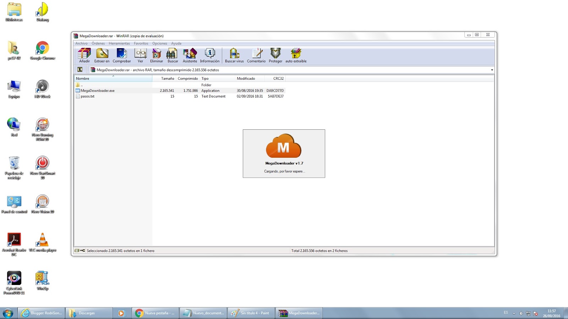Show archive Información icon
568x319 pixels.
coord(210,55)
